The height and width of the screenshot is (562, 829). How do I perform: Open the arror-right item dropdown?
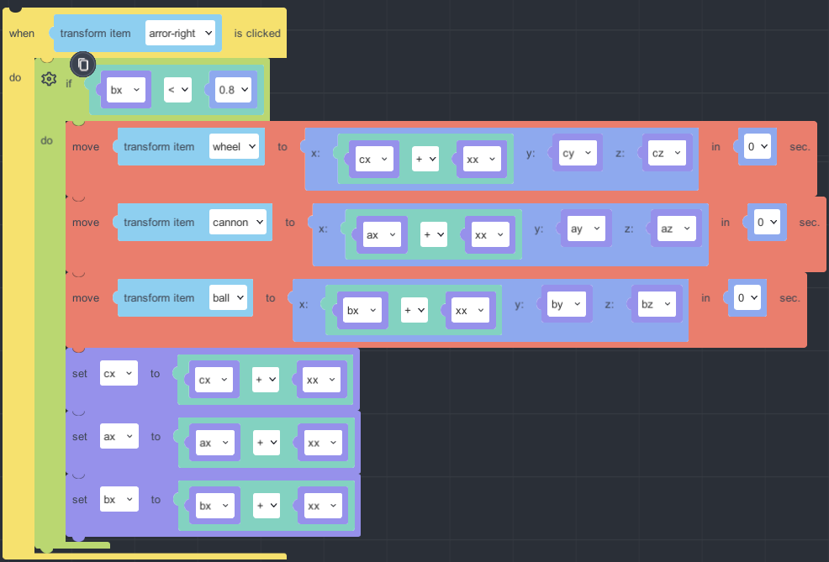[x=181, y=34]
